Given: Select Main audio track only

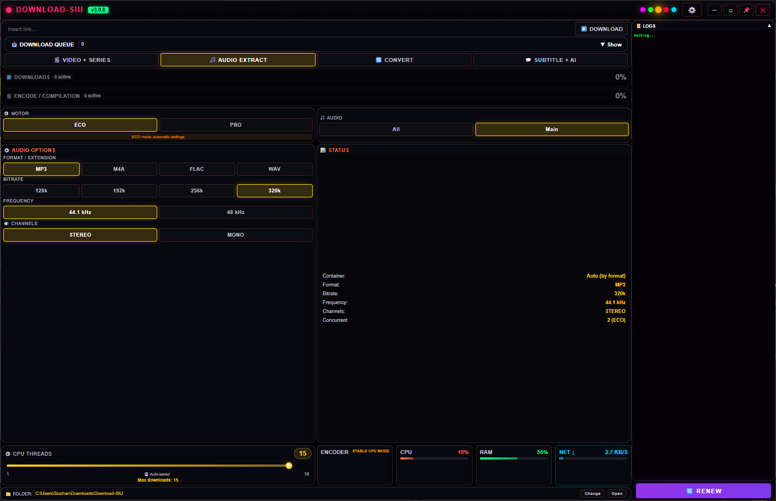Looking at the screenshot, I should click(552, 129).
